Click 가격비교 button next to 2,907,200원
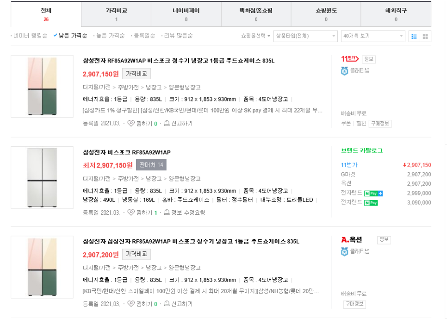The height and width of the screenshot is (319, 447). (x=136, y=254)
